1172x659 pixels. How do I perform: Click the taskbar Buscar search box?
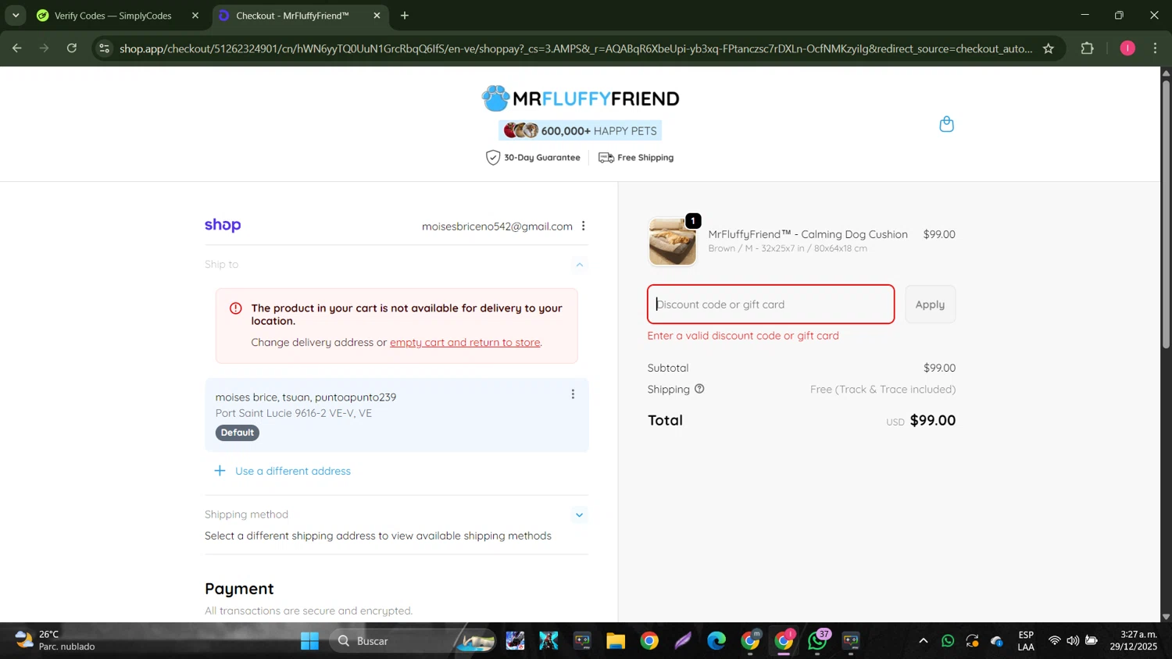click(412, 641)
